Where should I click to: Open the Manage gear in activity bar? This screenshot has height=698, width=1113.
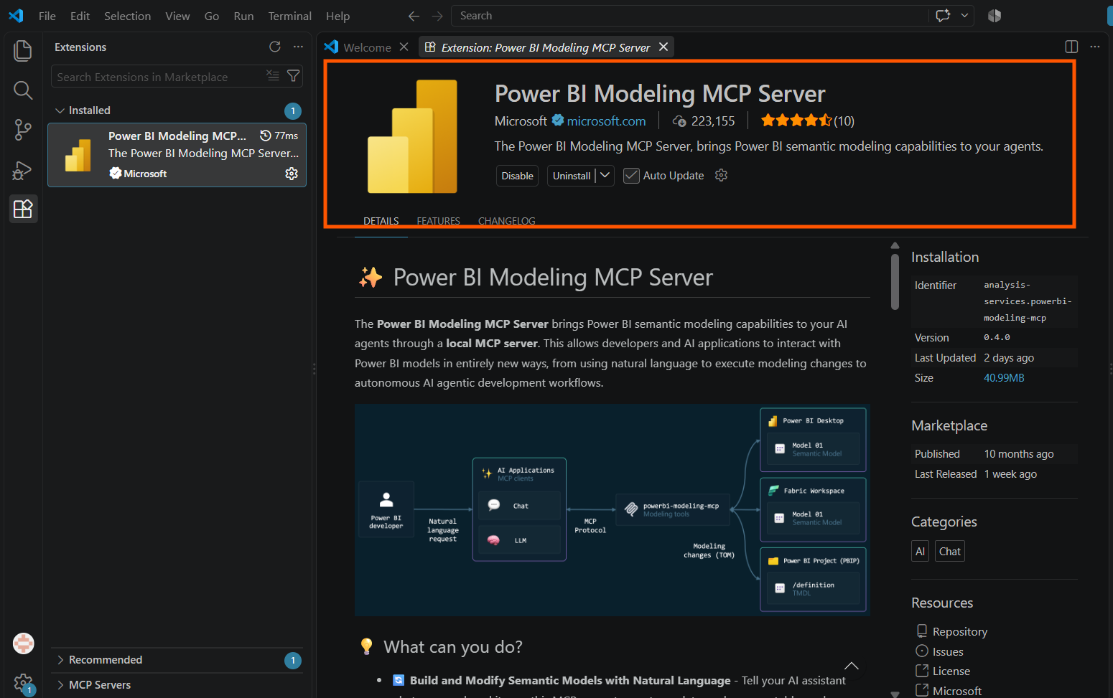click(24, 683)
